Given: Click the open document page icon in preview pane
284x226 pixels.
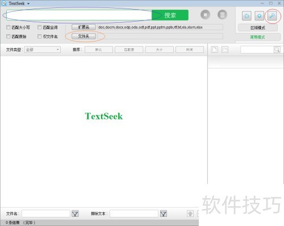Looking at the screenshot, I should [x=215, y=50].
